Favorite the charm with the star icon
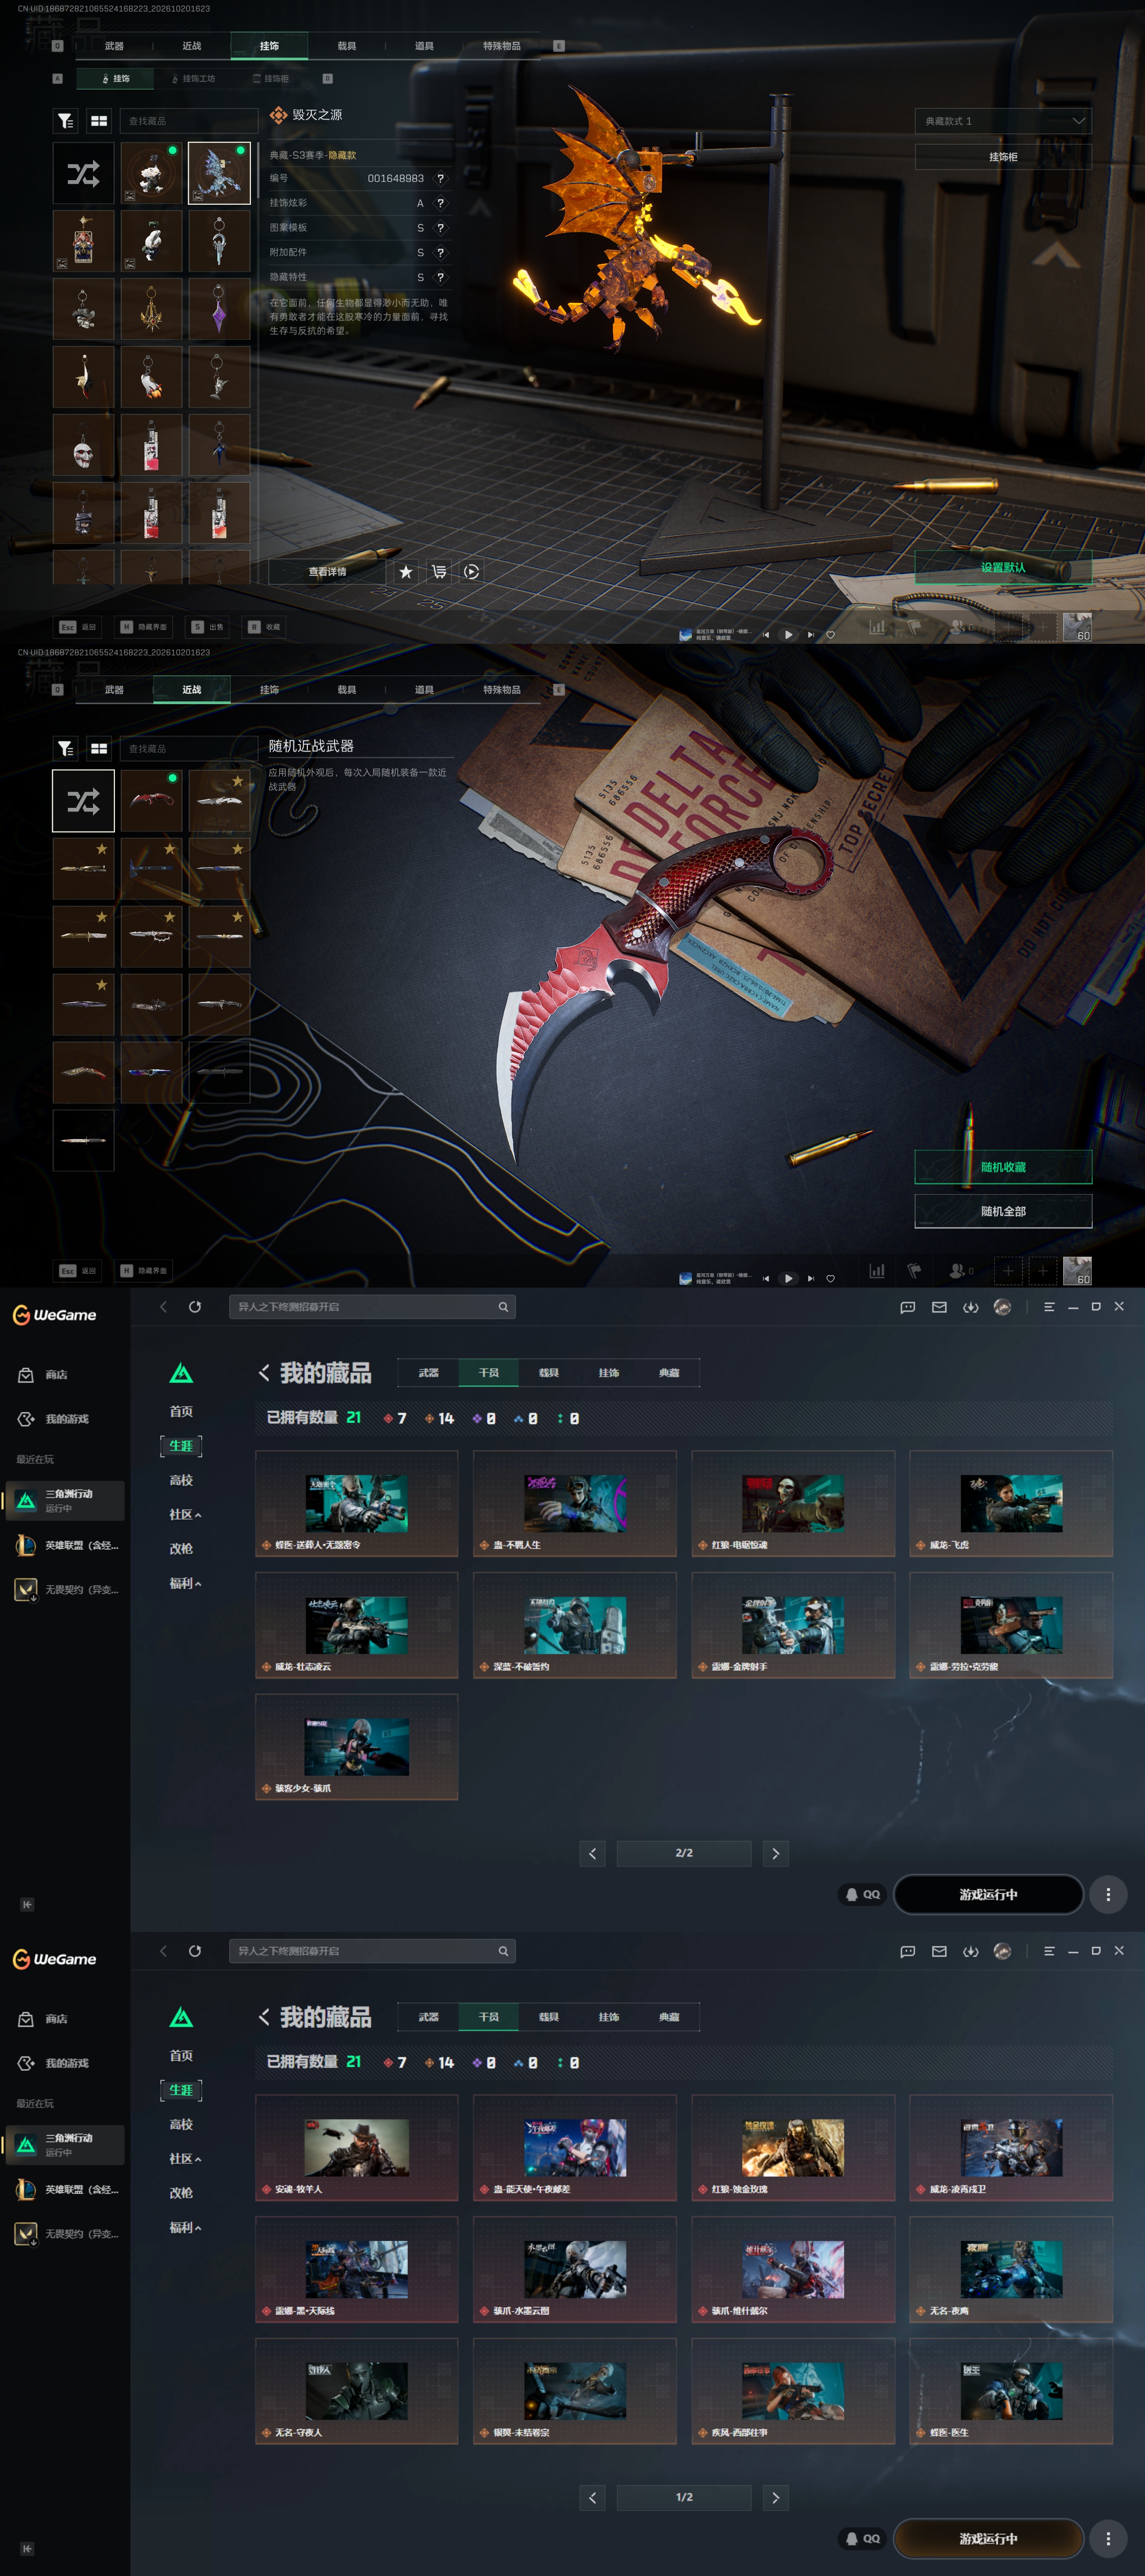Image resolution: width=1145 pixels, height=2576 pixels. coord(405,572)
